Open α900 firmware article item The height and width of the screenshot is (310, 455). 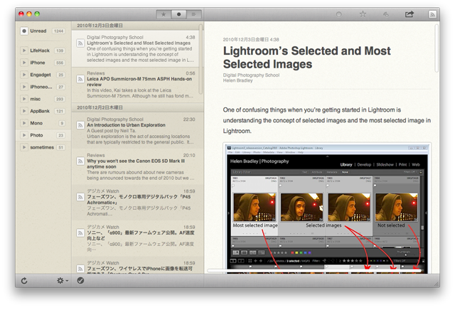137,239
